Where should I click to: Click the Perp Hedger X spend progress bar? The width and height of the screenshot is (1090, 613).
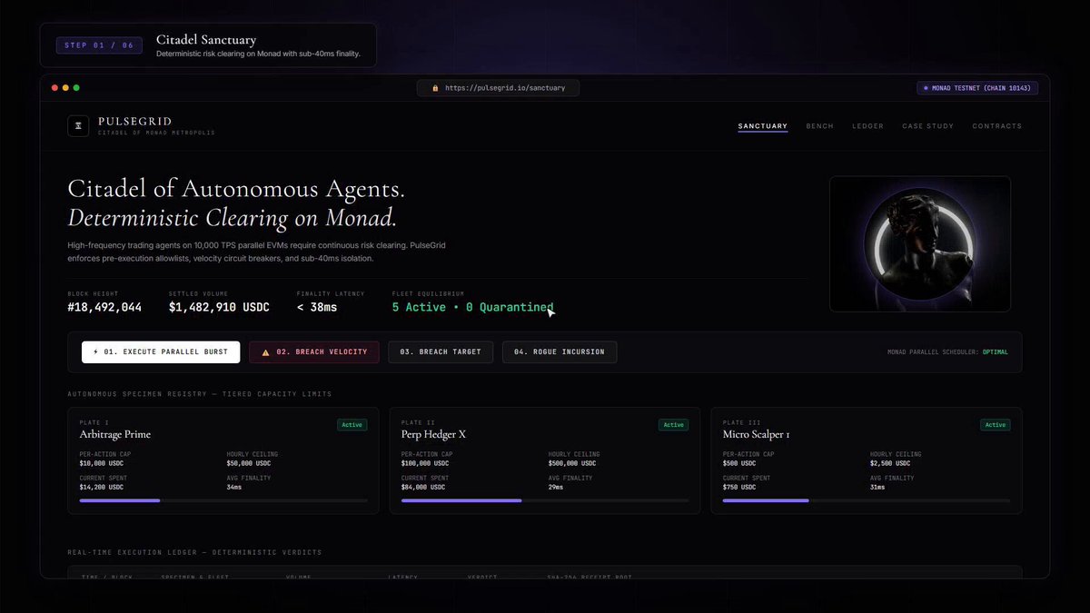(545, 500)
